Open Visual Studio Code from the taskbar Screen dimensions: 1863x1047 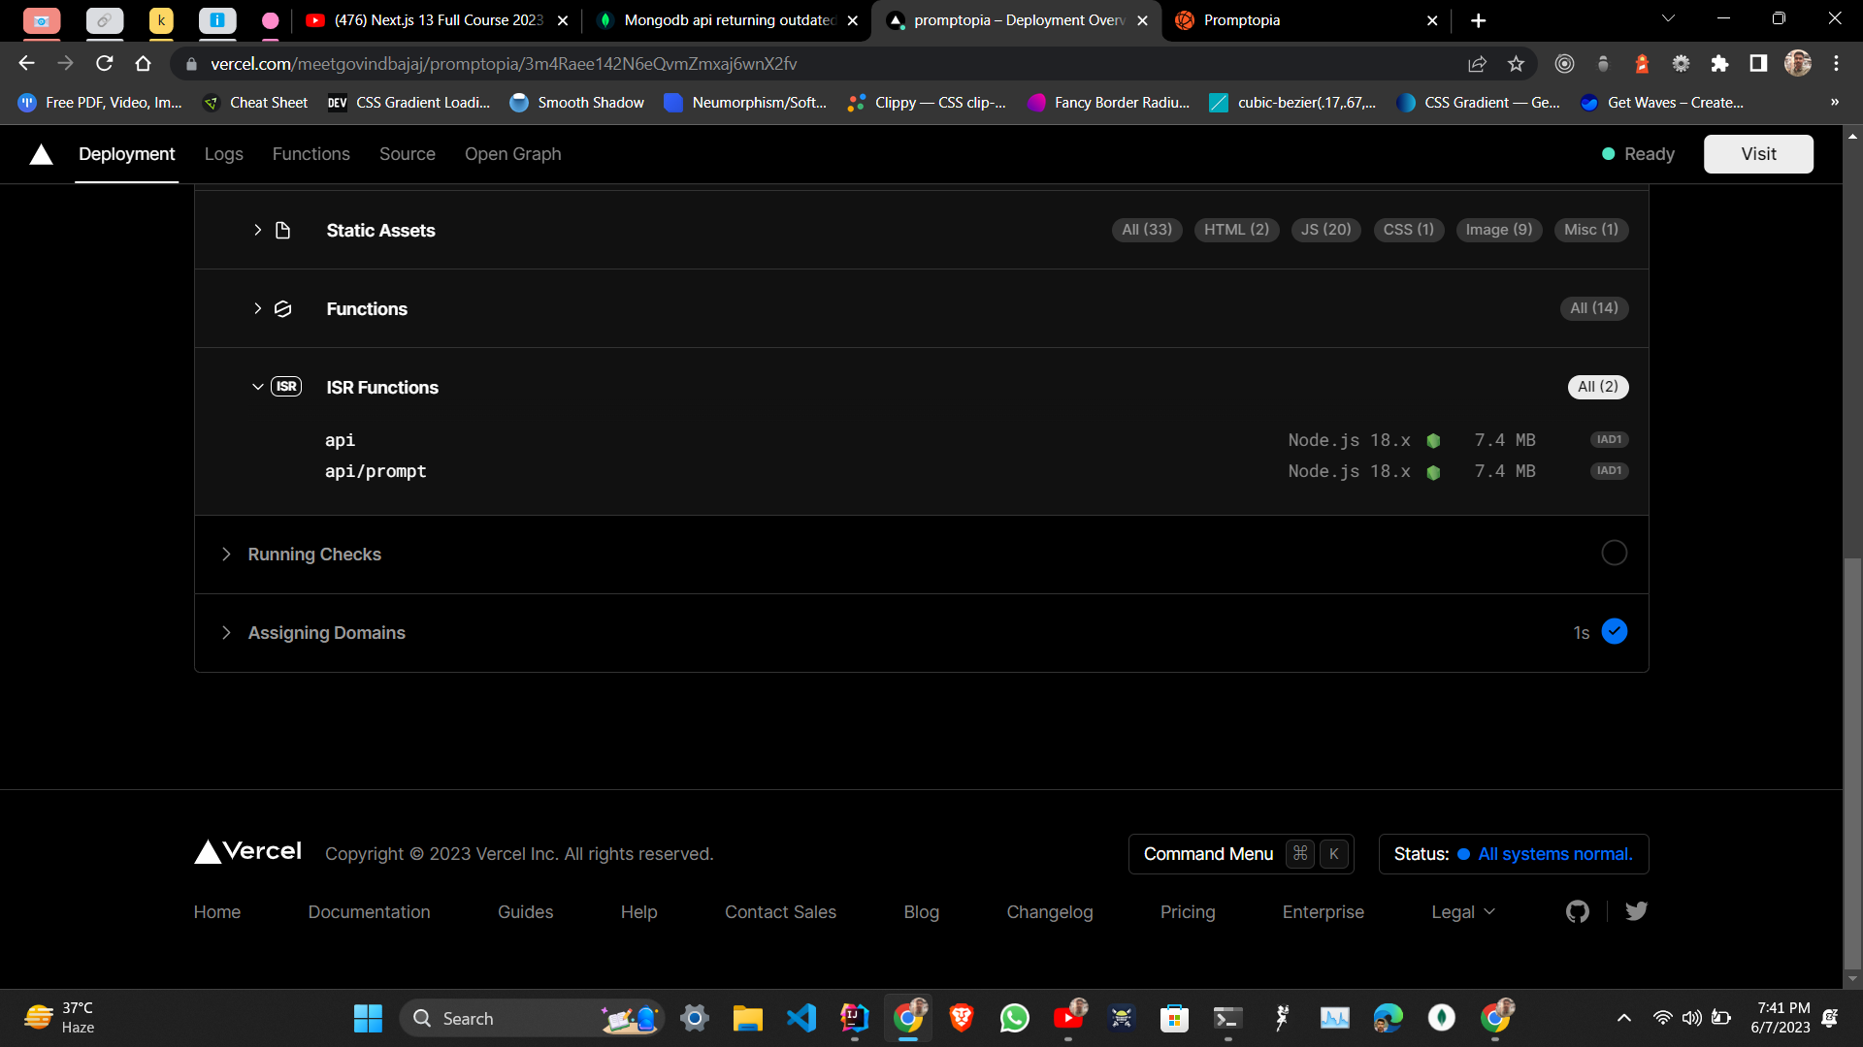point(801,1018)
